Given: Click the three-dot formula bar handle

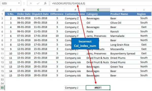Looking at the screenshot, I should (x=24, y=4).
